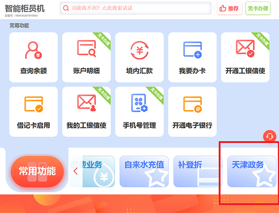
Task: Focus the 功能找不到 search input field
Action: pyautogui.click(x=135, y=8)
